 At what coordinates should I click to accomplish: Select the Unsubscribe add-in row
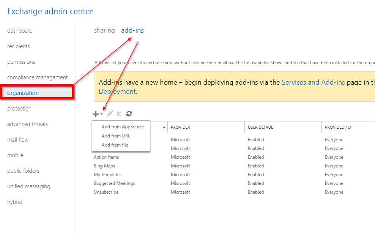coord(106,192)
